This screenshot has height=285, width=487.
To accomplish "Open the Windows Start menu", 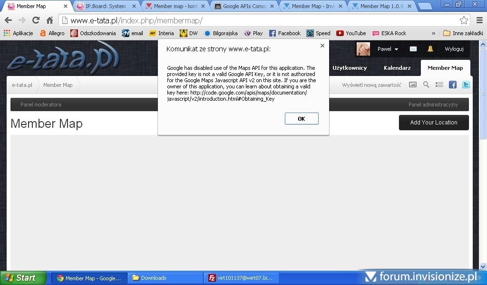I will coord(23,278).
